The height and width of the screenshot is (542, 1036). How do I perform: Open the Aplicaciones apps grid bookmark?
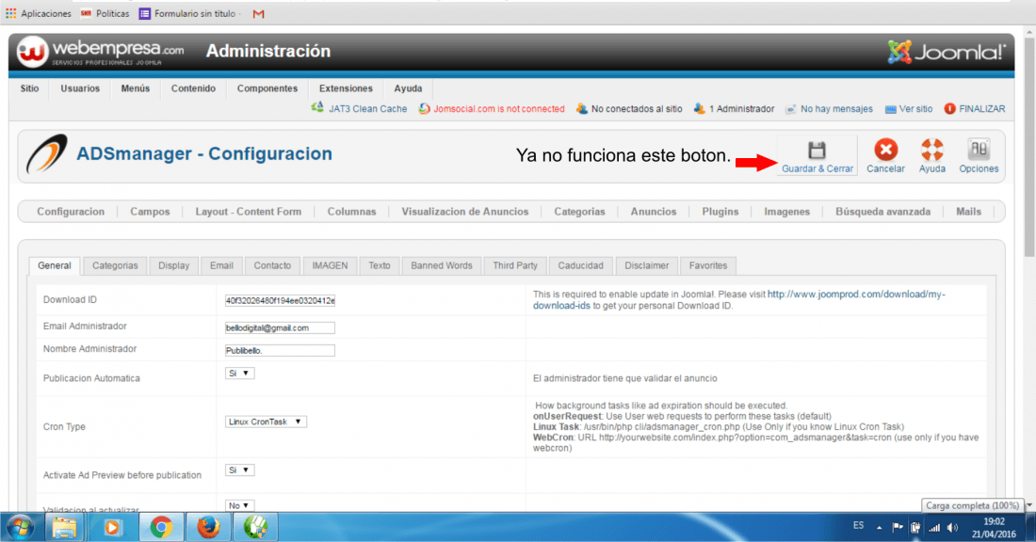[x=10, y=13]
